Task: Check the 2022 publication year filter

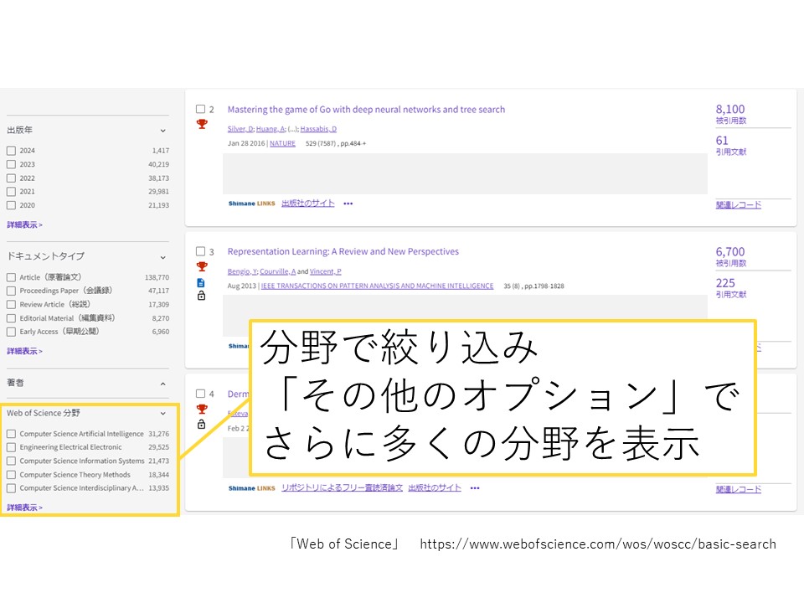Action: (11, 178)
